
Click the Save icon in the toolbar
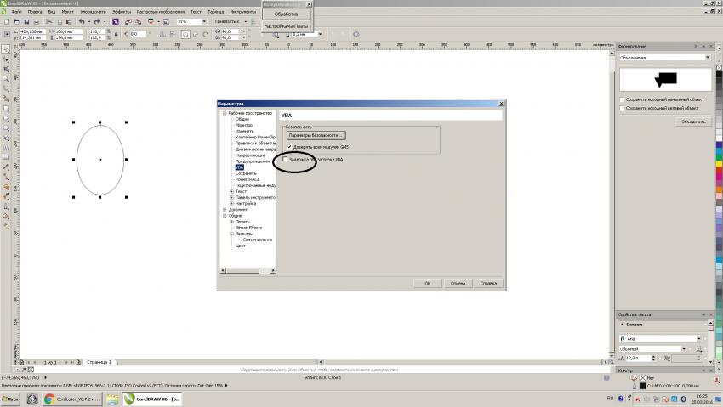pos(28,21)
